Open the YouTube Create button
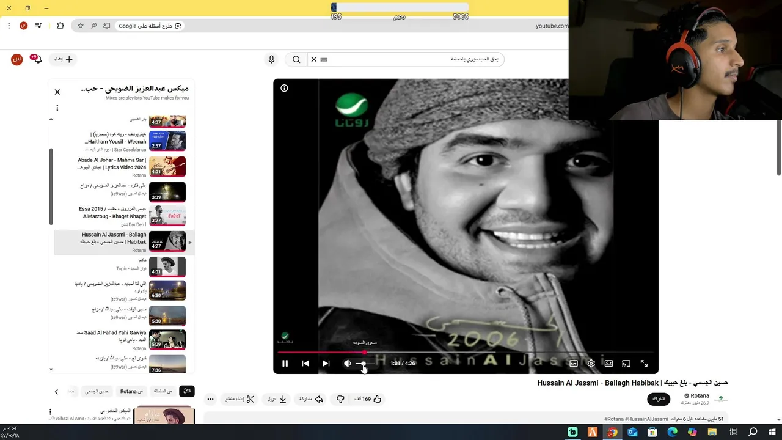The width and height of the screenshot is (782, 440). point(64,59)
